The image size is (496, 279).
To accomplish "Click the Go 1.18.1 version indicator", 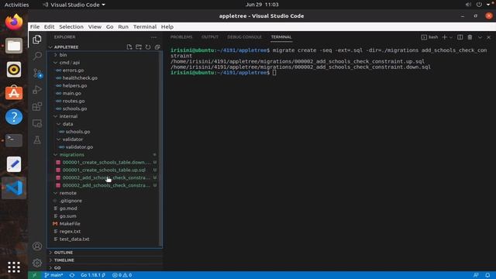I will 93,275.
